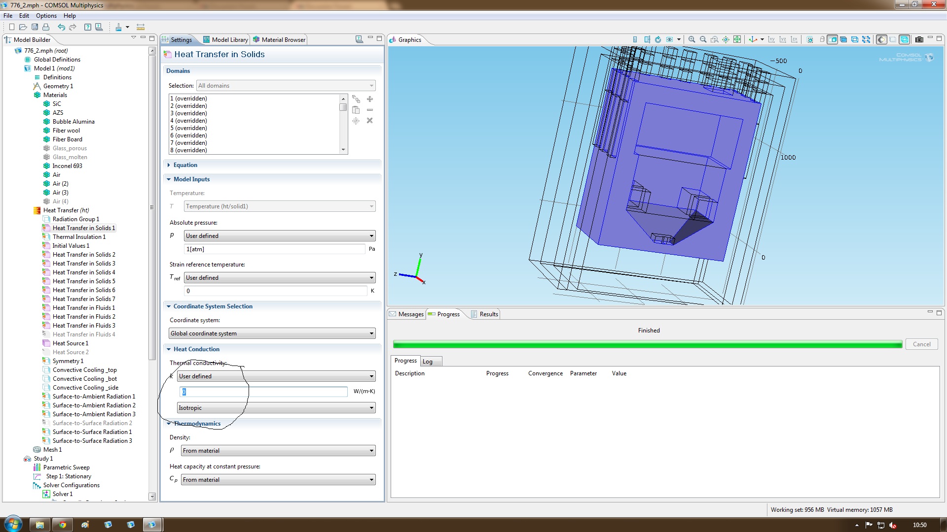This screenshot has width=947, height=532.
Task: Activate the Zoom Box tool
Action: pyautogui.click(x=715, y=39)
